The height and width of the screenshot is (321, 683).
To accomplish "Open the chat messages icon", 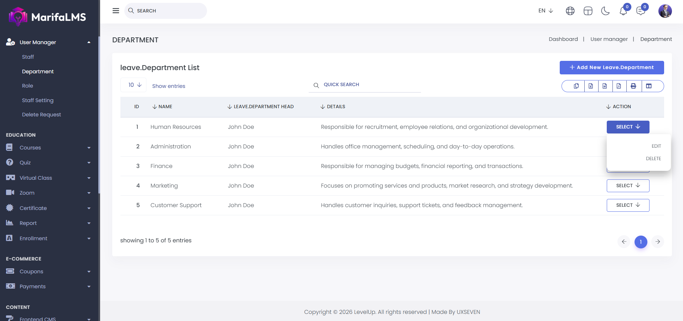I will (x=641, y=11).
